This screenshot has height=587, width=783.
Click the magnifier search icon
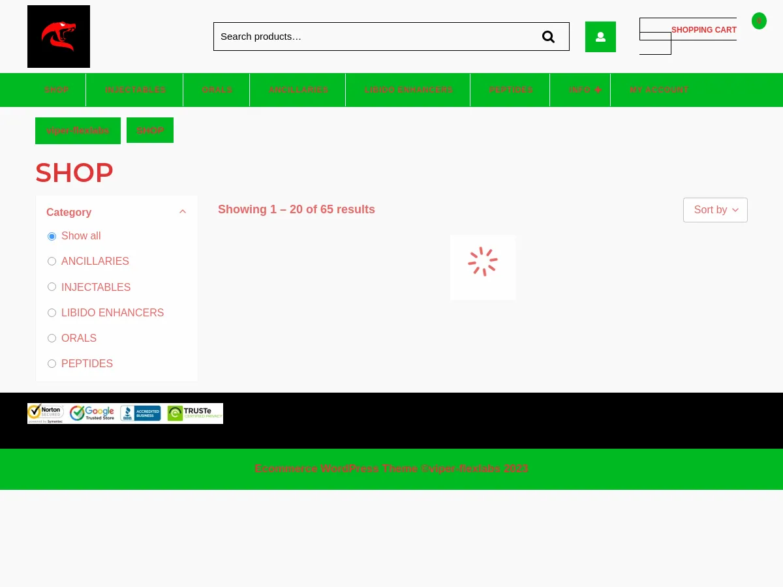(x=548, y=37)
